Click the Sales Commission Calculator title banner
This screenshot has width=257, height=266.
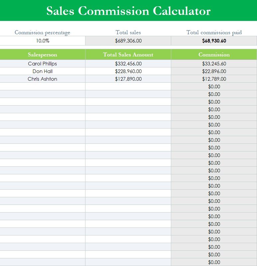coord(128,11)
